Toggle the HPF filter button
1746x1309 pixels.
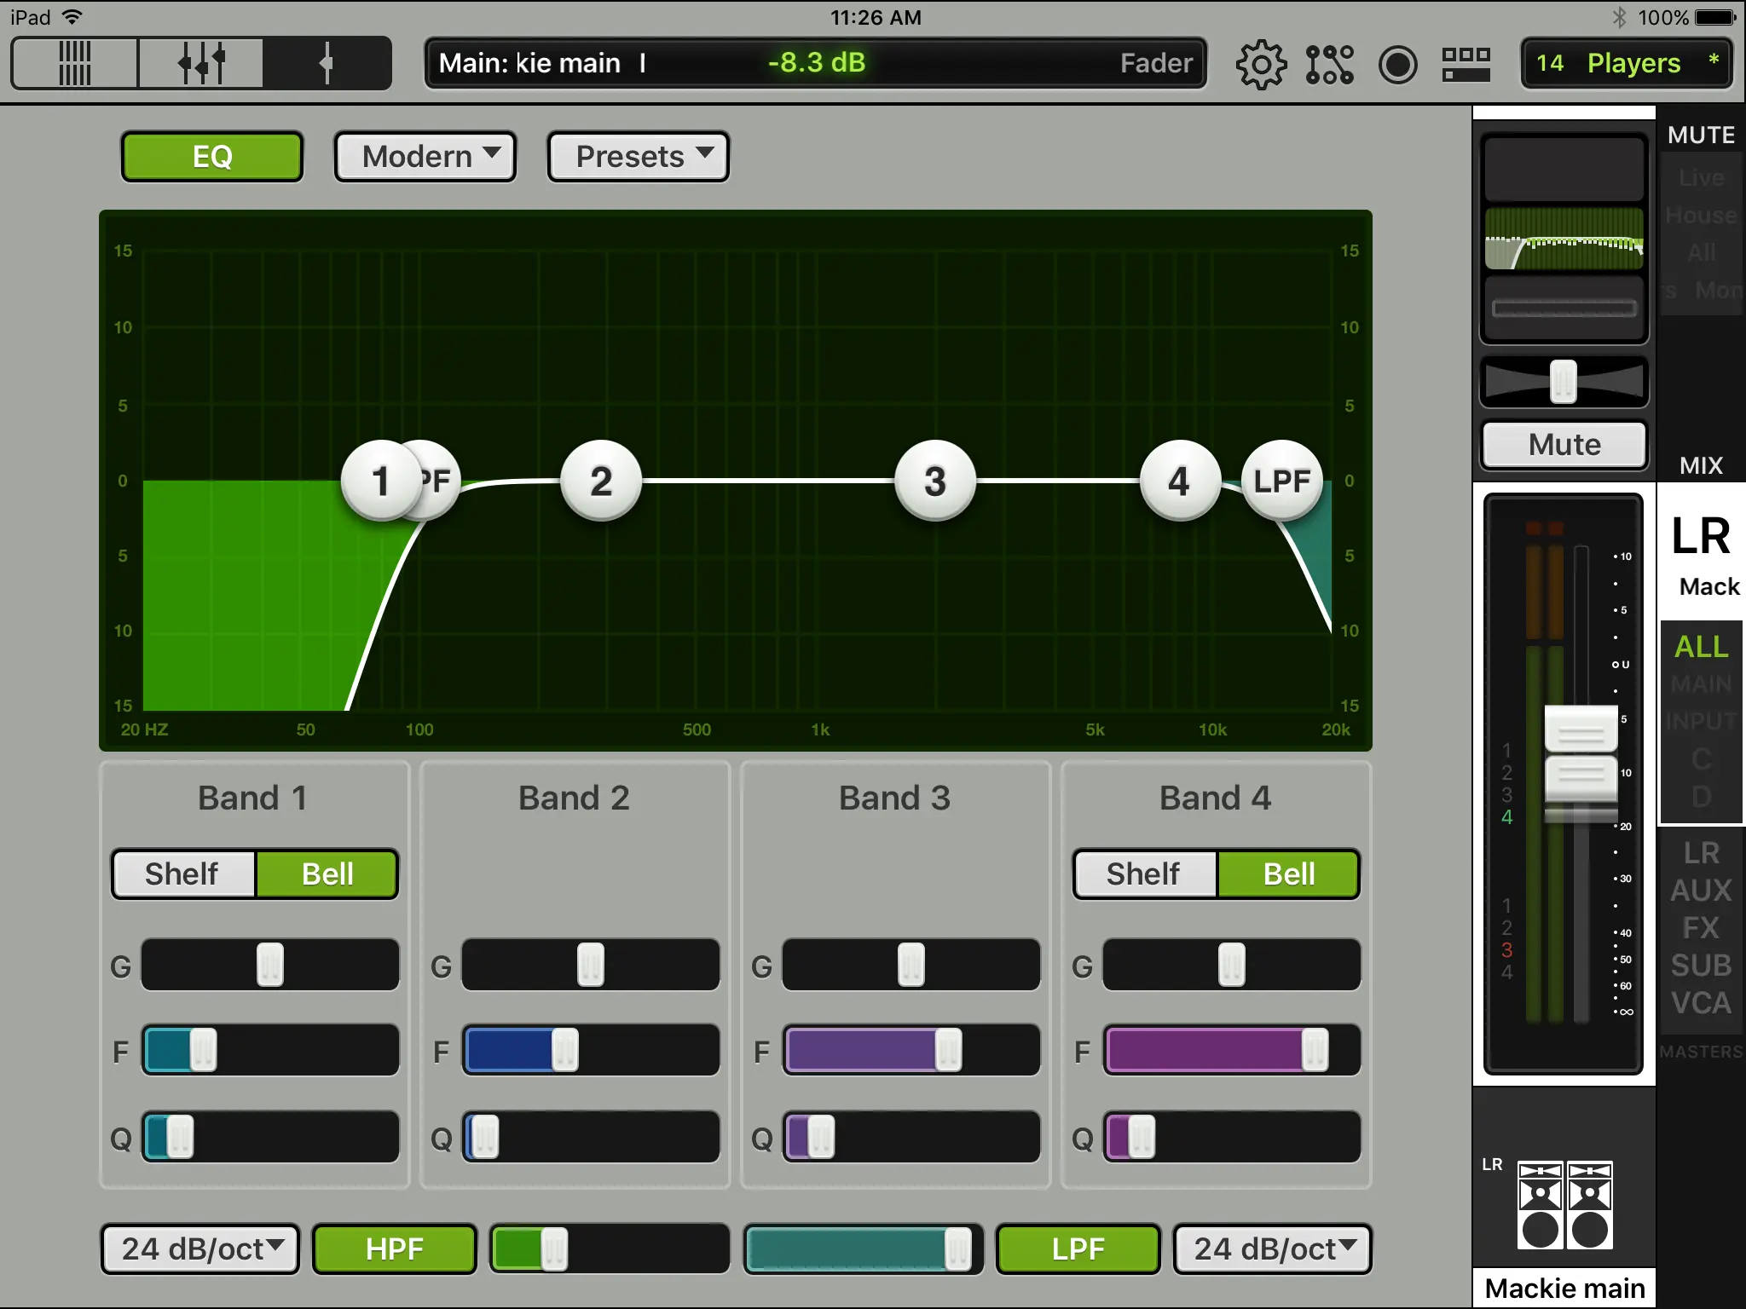click(394, 1249)
